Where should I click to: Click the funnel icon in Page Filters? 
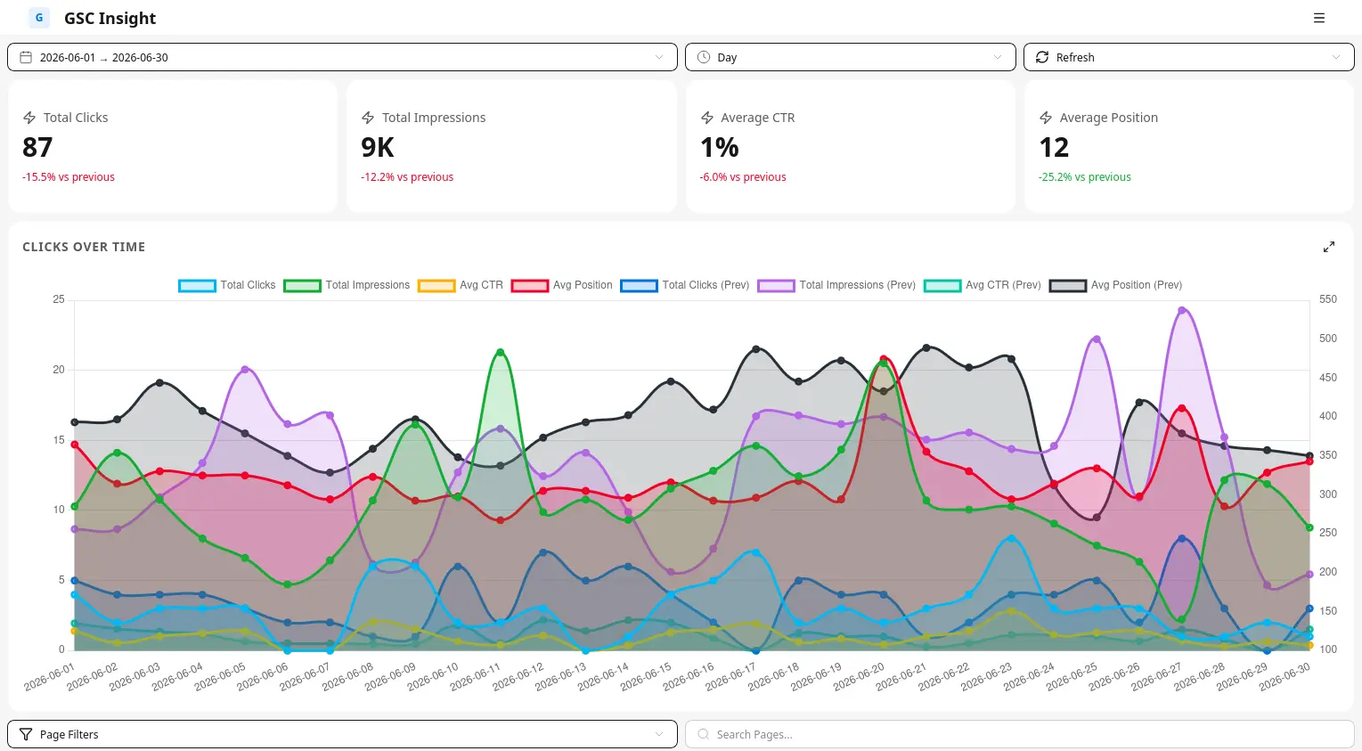(x=26, y=734)
